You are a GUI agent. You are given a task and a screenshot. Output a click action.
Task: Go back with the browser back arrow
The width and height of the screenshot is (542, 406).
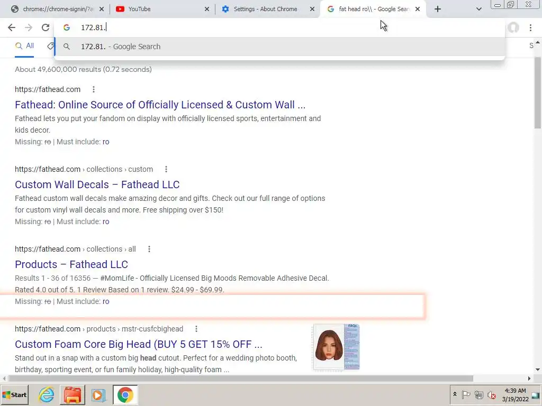(12, 27)
